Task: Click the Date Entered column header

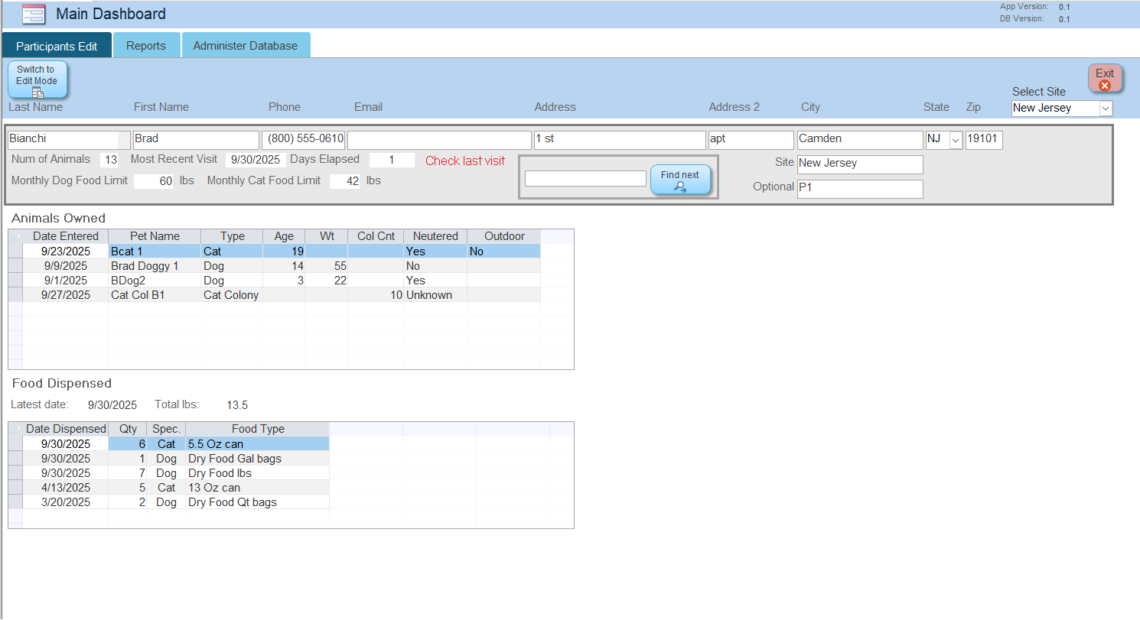Action: pyautogui.click(x=66, y=236)
